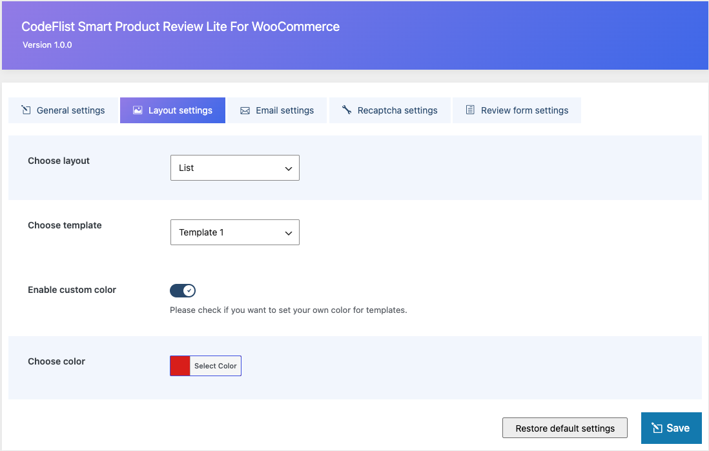Open the Choose layout List dropdown

tap(234, 168)
